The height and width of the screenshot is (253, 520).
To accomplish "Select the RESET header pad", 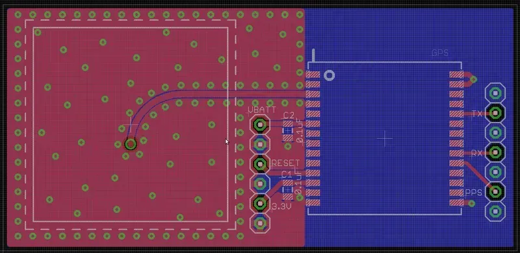I will [261, 163].
